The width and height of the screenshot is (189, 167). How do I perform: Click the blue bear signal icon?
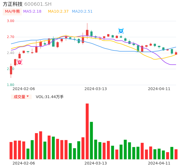[x=121, y=31]
